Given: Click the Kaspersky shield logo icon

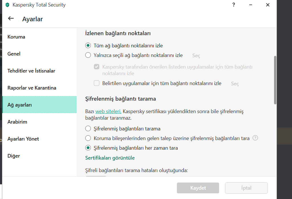Looking at the screenshot, I should [x=7, y=5].
